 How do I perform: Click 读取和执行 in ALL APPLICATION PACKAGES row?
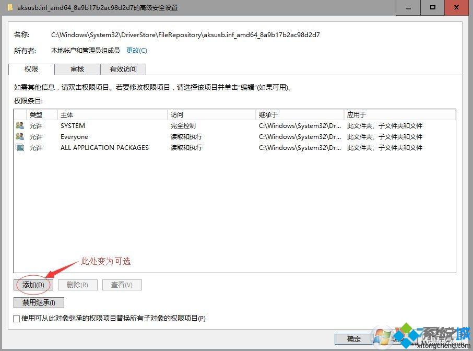tap(186, 148)
